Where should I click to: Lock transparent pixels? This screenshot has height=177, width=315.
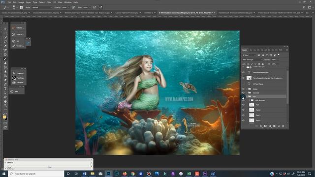click(248, 64)
